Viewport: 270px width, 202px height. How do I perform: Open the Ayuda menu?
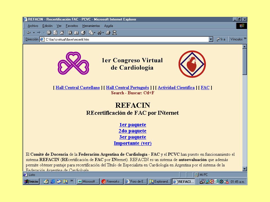point(109,26)
